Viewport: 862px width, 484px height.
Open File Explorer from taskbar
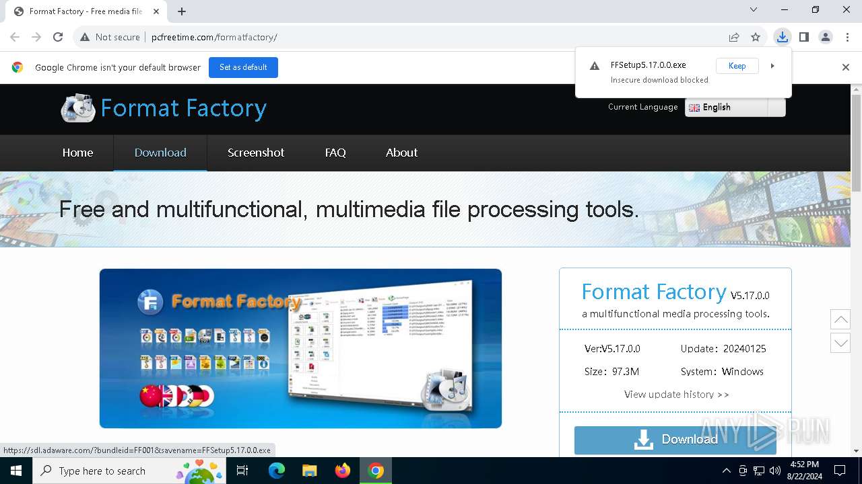pos(310,471)
